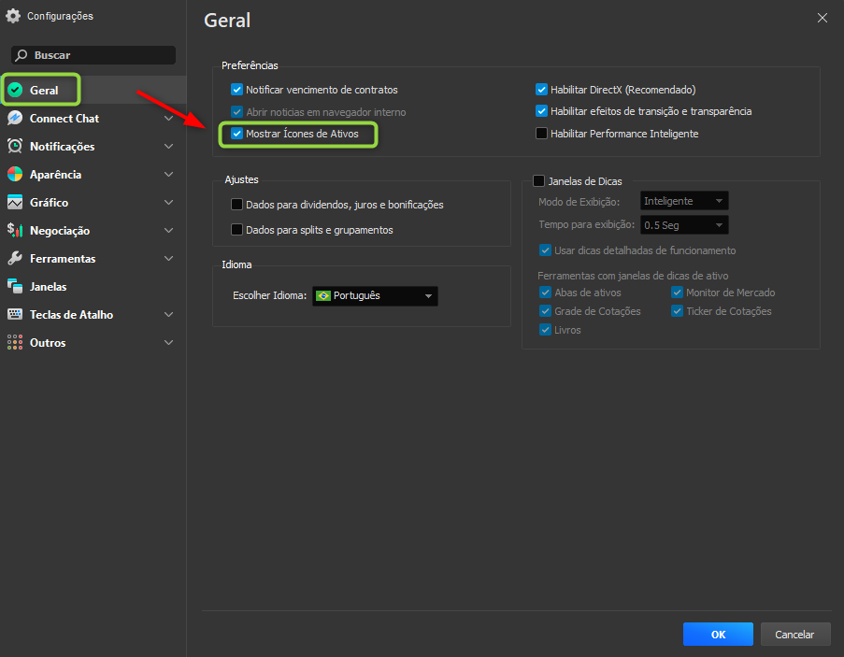Click the Gráfico chart icon
The height and width of the screenshot is (657, 844).
click(x=15, y=202)
